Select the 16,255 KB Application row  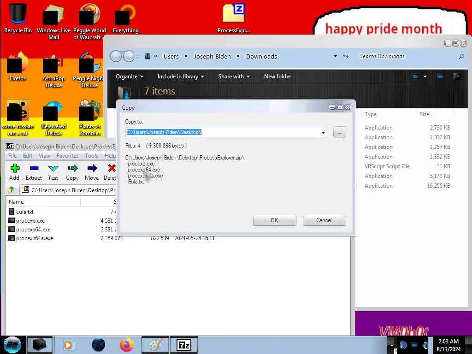click(x=407, y=186)
